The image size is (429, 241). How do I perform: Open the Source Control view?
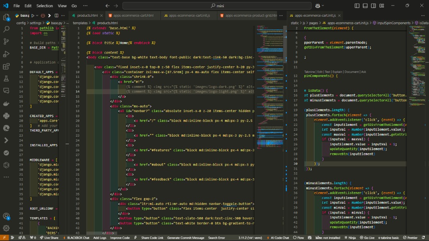point(6,41)
